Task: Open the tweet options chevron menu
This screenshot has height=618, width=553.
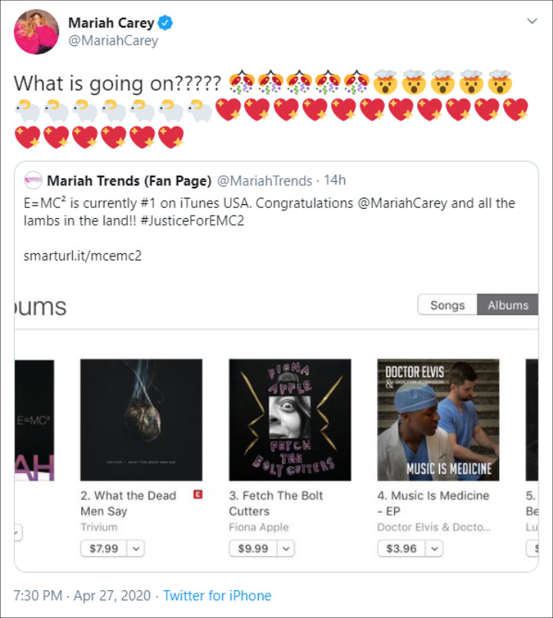Action: click(532, 21)
